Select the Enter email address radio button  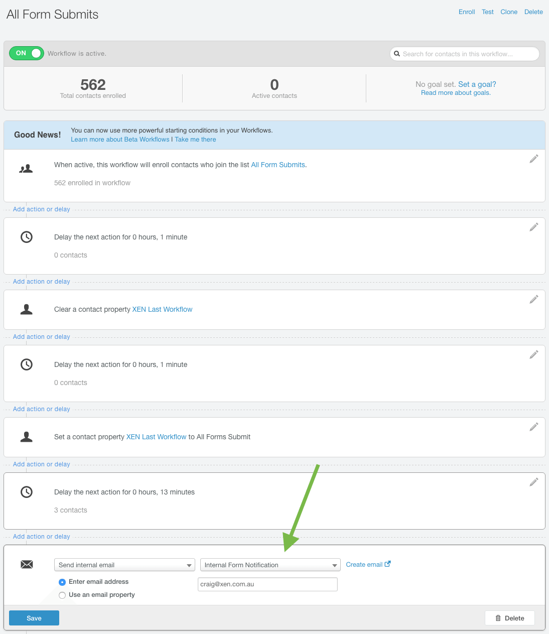(x=62, y=582)
